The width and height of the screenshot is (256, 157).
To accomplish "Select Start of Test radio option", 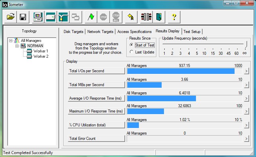I will [131, 45].
